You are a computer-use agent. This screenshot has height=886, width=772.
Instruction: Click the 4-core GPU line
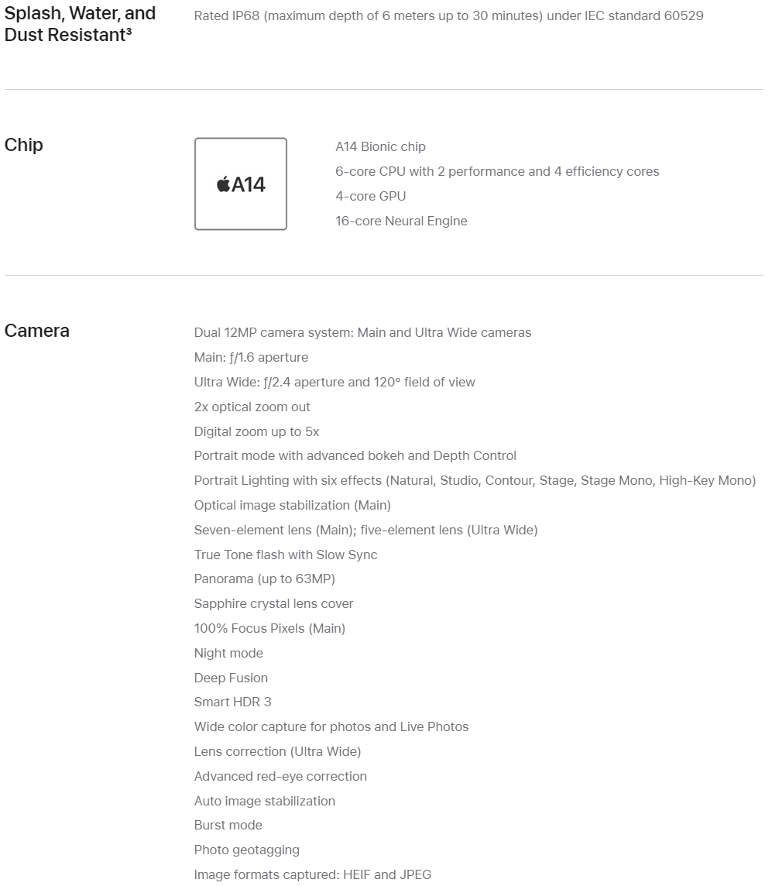[370, 196]
